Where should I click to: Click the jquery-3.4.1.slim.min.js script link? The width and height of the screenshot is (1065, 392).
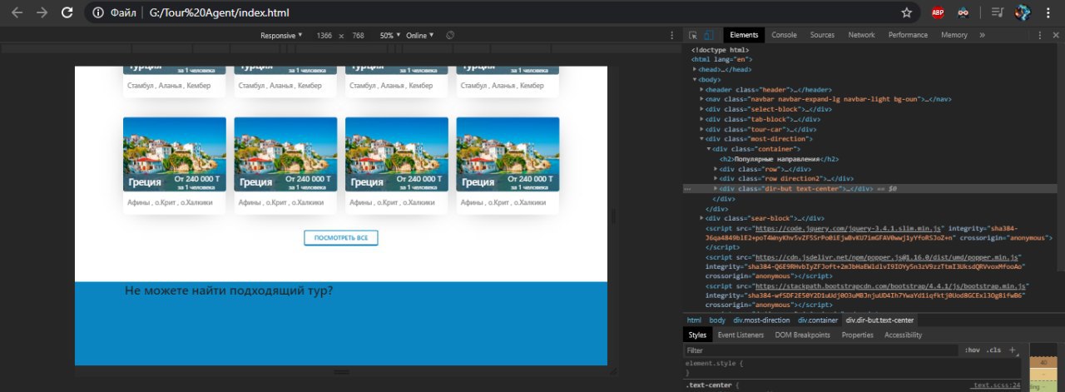848,228
